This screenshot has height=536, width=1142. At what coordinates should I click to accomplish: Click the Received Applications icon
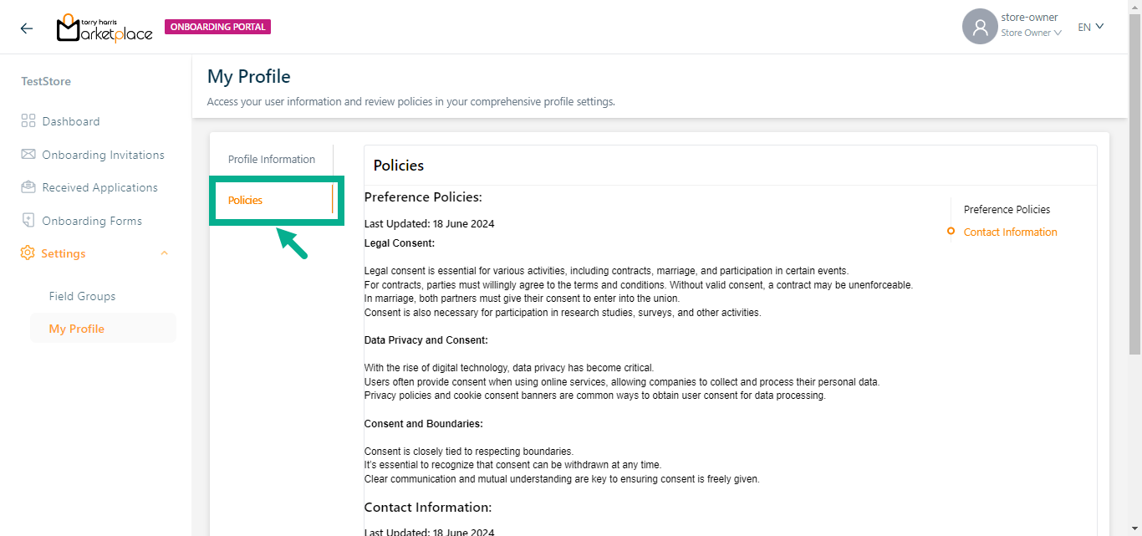tap(28, 187)
